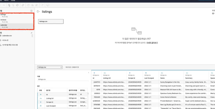Click the 유형 column header in fields table
The width and height of the screenshot is (215, 109).
click(x=41, y=90)
